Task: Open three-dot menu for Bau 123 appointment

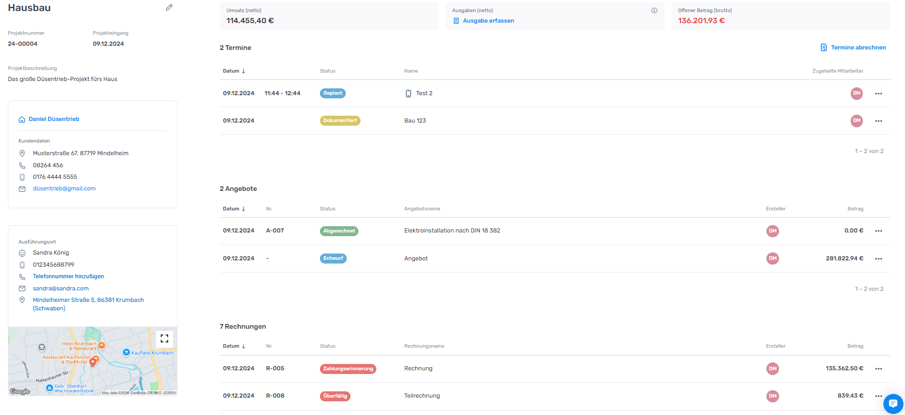Action: click(x=878, y=121)
